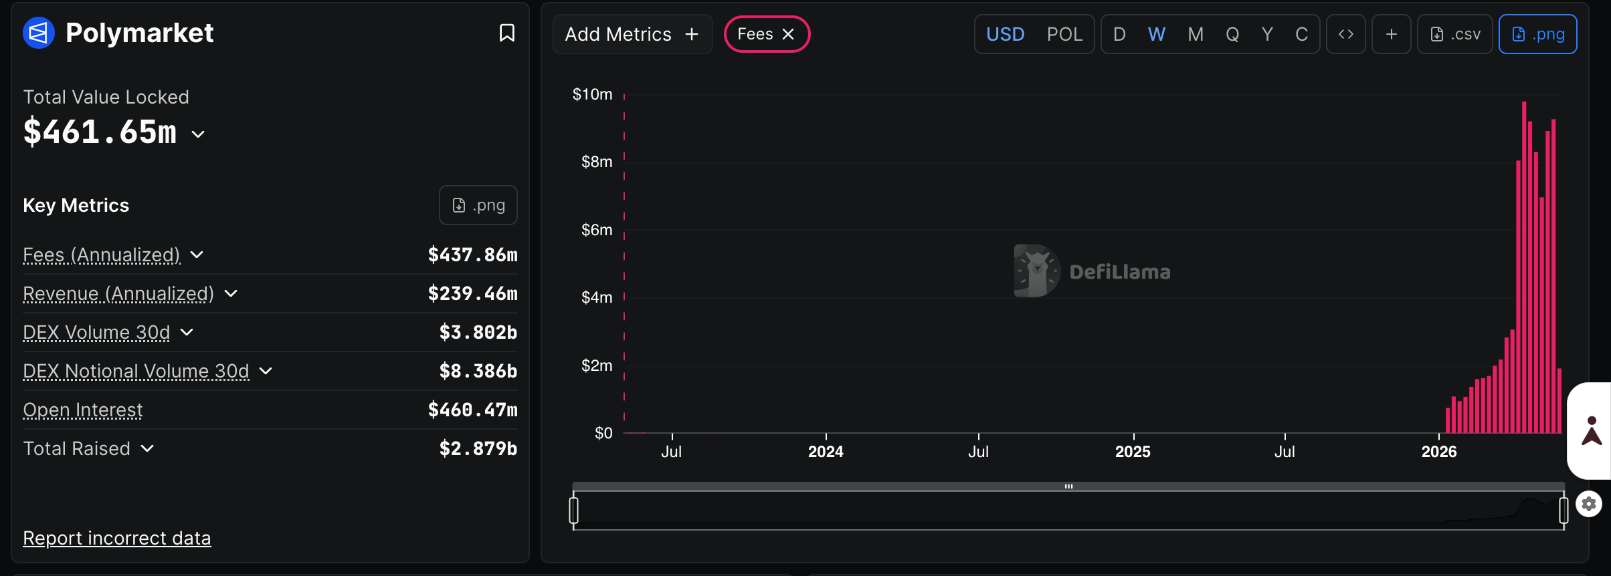Click the 2026 x-axis label
This screenshot has width=1611, height=576.
[x=1439, y=452]
